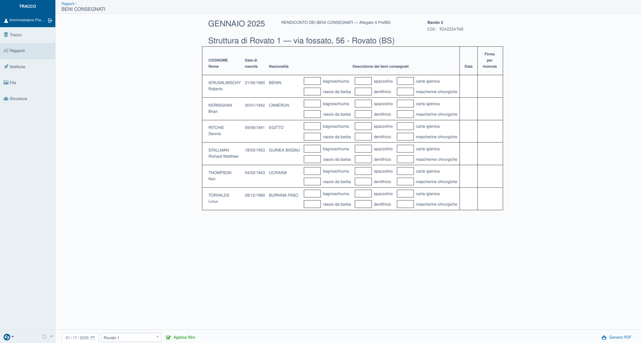The height and width of the screenshot is (343, 641).
Task: Open the Amministratore Pre... user profile
Action: coord(24,20)
